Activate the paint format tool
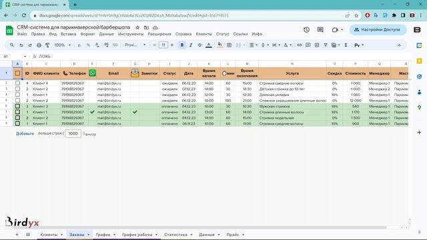 tap(47, 45)
